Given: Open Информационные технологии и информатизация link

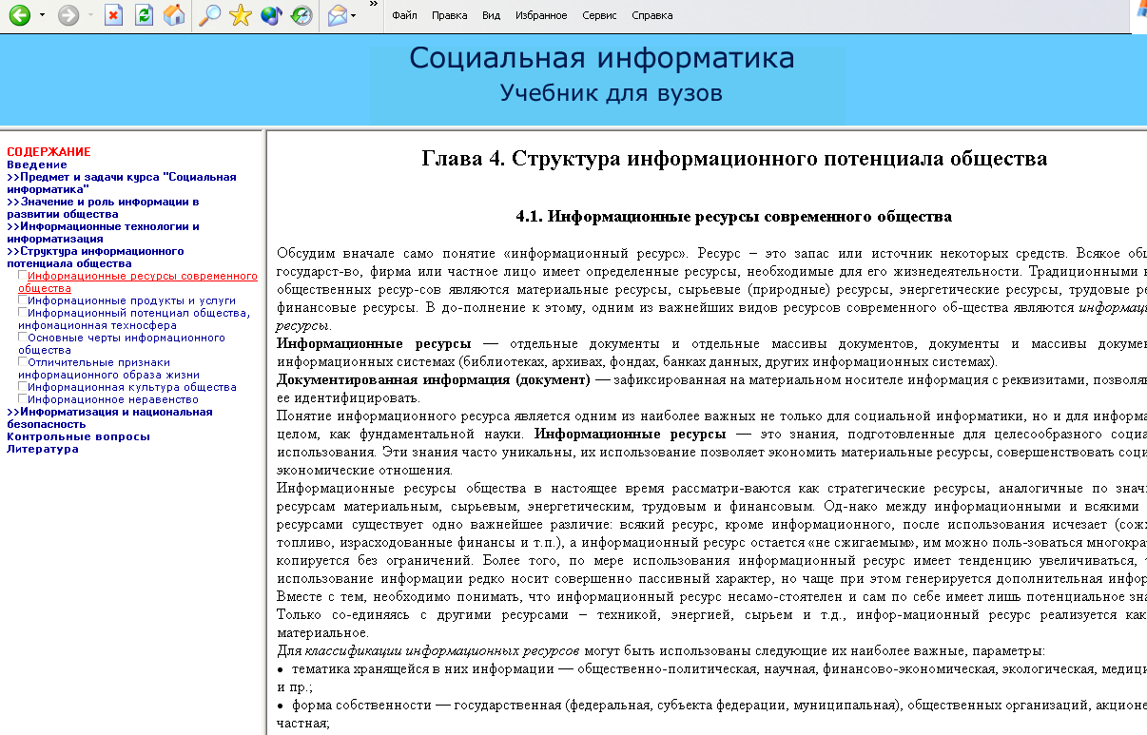Looking at the screenshot, I should coord(103,232).
